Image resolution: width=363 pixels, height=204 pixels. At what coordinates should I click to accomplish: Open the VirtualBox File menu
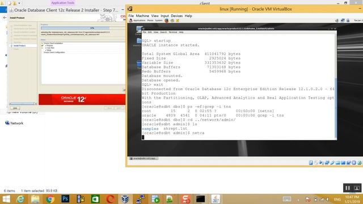coord(131,16)
